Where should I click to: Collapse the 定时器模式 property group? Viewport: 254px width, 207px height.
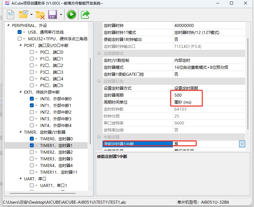[99, 53]
